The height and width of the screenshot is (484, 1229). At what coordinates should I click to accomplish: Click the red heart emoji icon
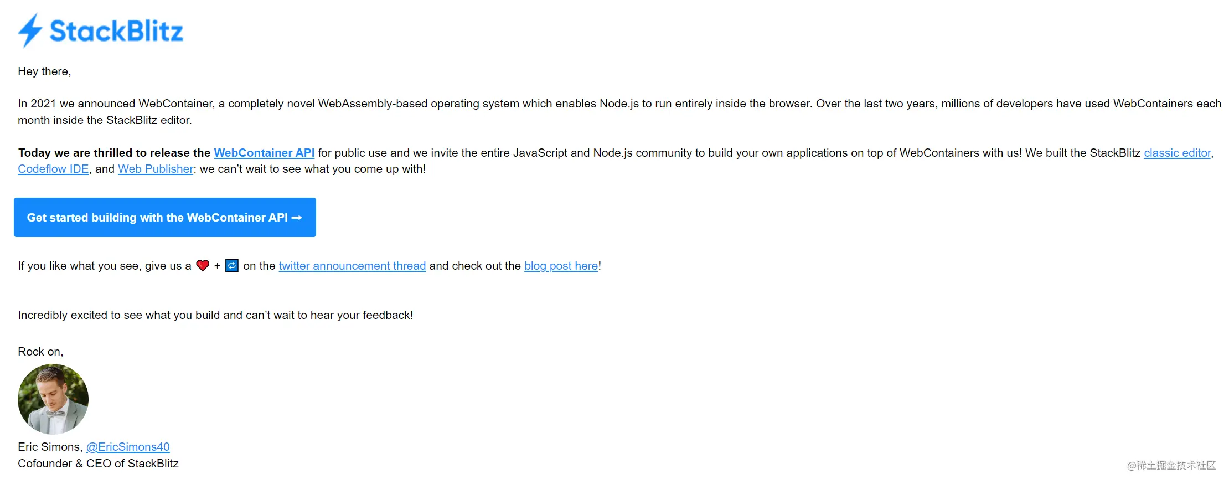coord(203,266)
